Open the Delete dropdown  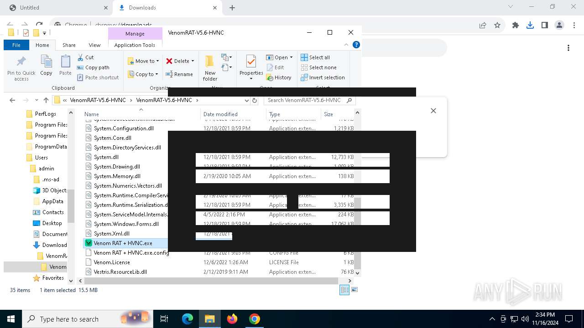180,61
